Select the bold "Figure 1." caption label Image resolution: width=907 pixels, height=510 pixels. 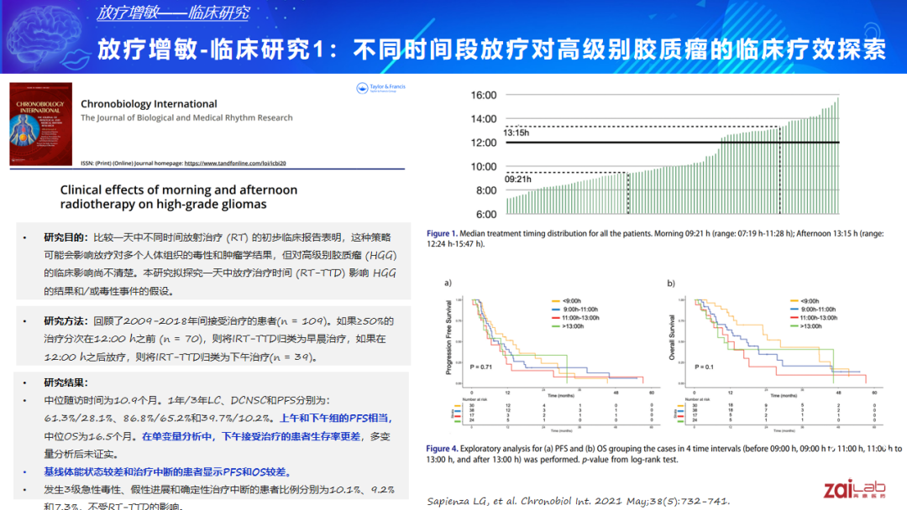[x=442, y=233]
